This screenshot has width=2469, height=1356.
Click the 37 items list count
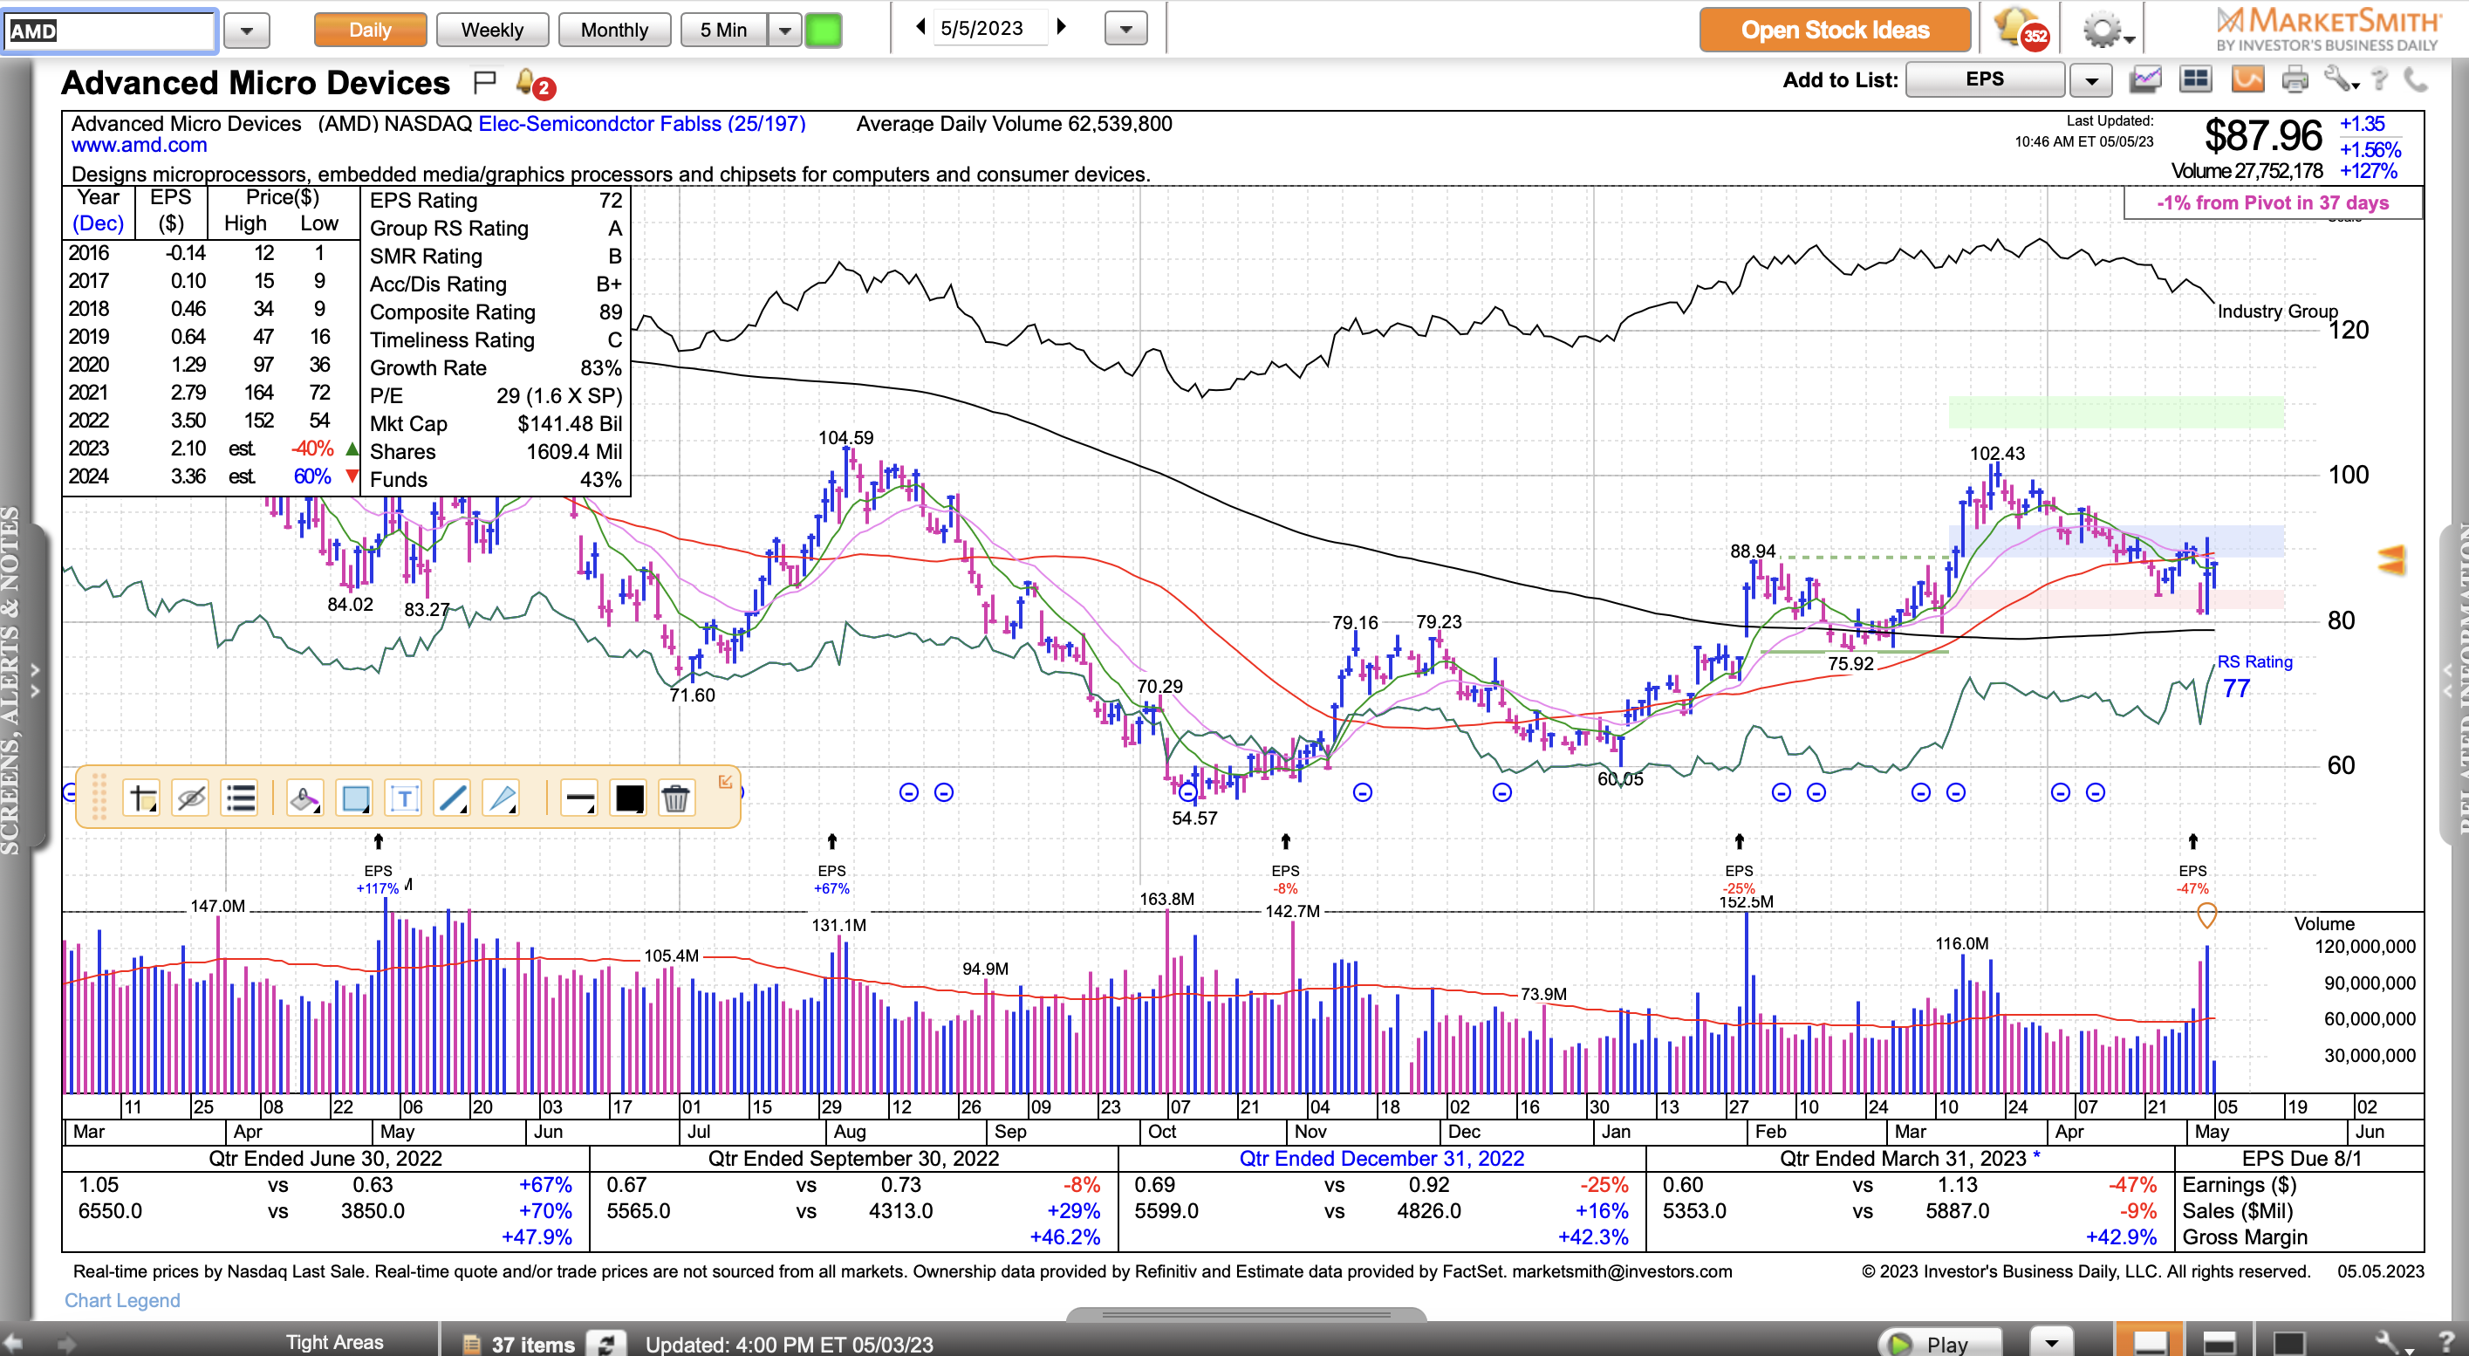[533, 1345]
